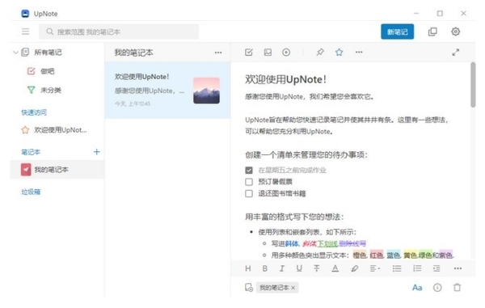Open the note's more options menu
The height and width of the screenshot is (308, 485).
(359, 53)
